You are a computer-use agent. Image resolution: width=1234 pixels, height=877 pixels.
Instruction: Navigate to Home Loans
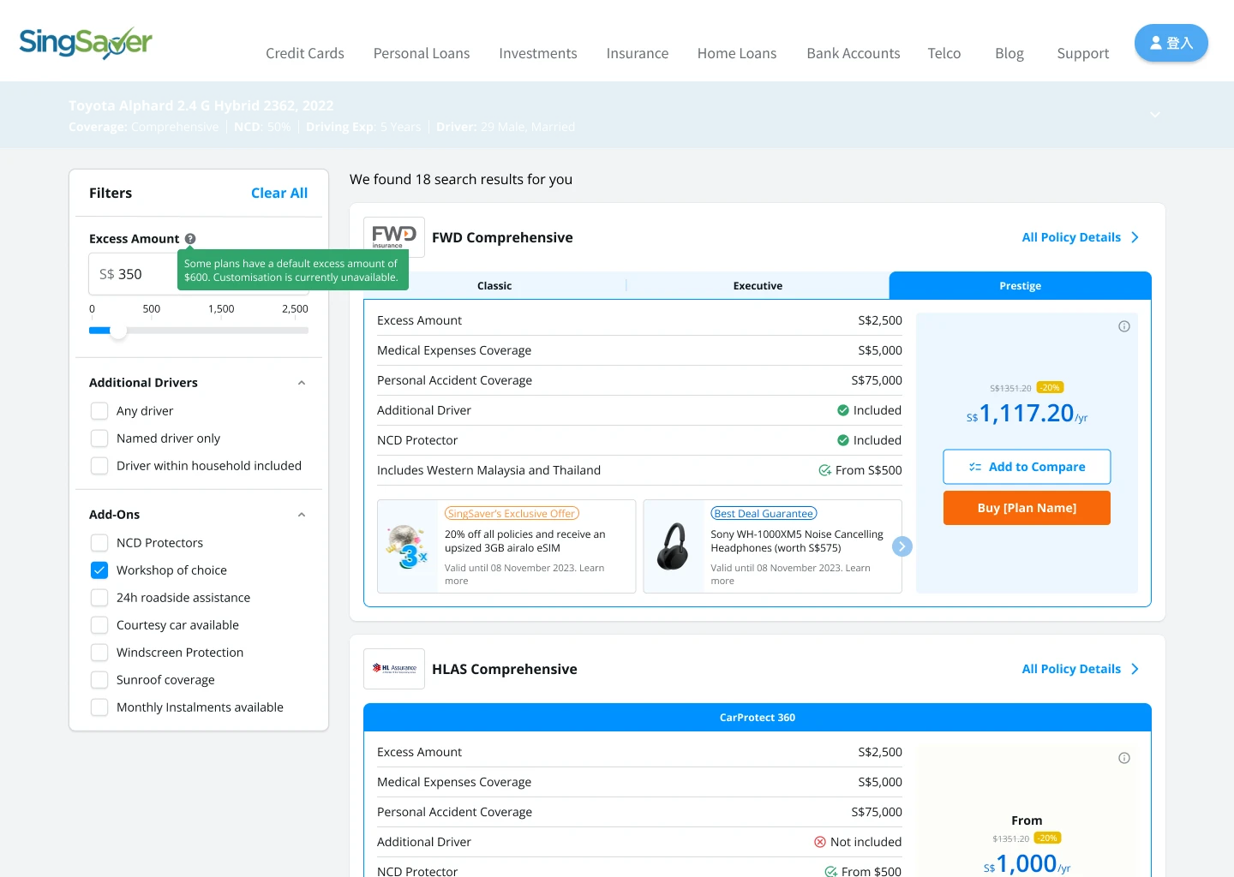[737, 53]
